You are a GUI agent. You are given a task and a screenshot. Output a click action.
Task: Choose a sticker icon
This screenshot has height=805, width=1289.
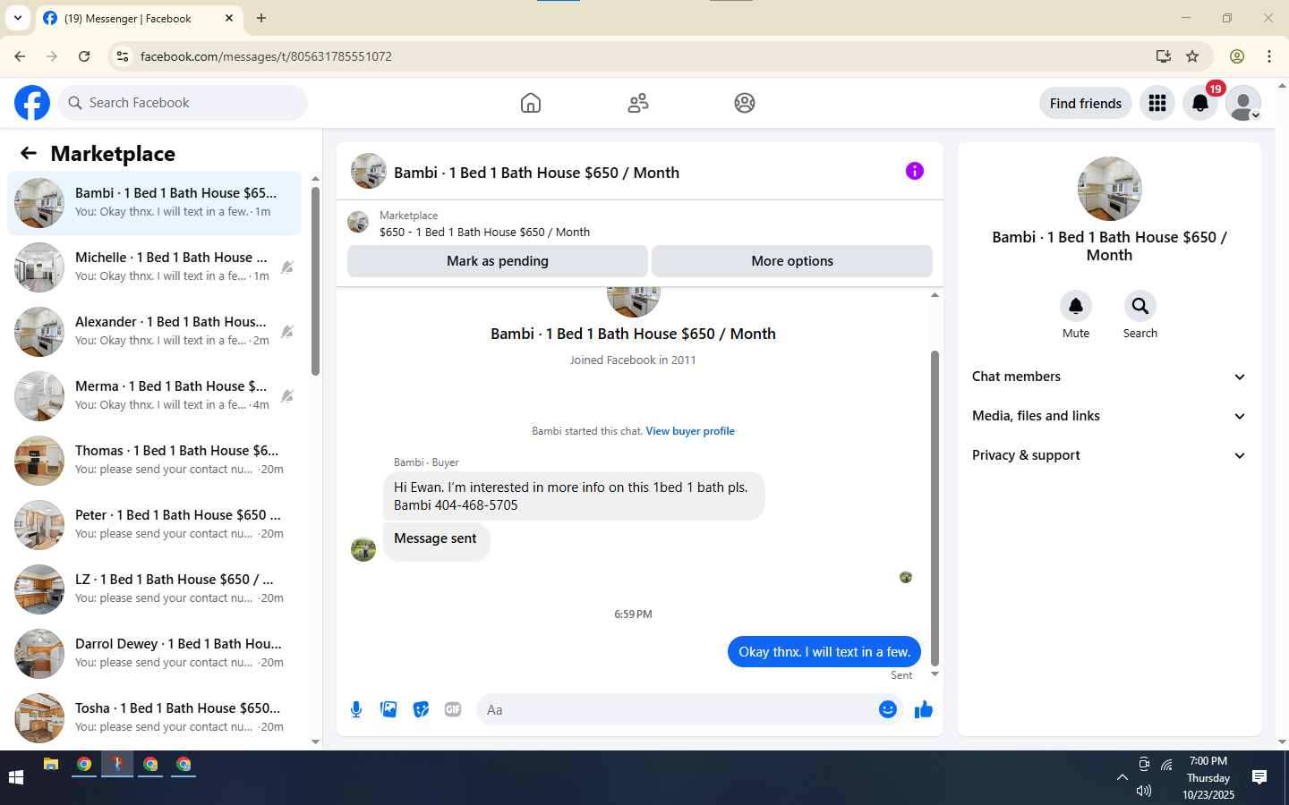tap(421, 709)
